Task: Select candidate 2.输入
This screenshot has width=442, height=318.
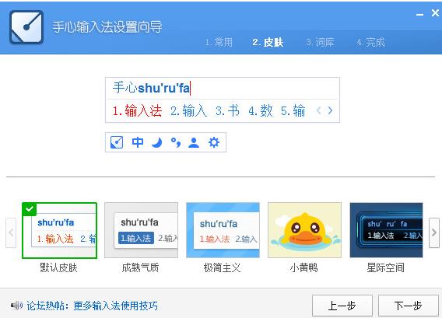Action: point(188,110)
